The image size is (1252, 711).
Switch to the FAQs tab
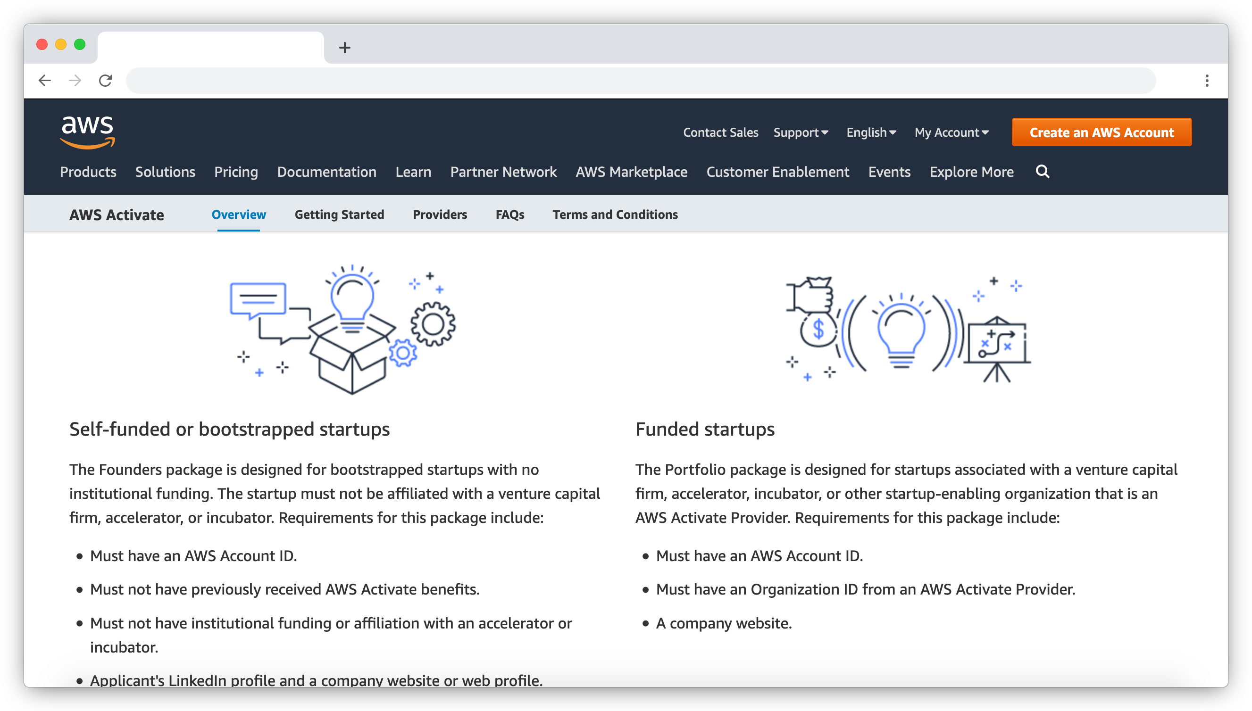point(509,215)
